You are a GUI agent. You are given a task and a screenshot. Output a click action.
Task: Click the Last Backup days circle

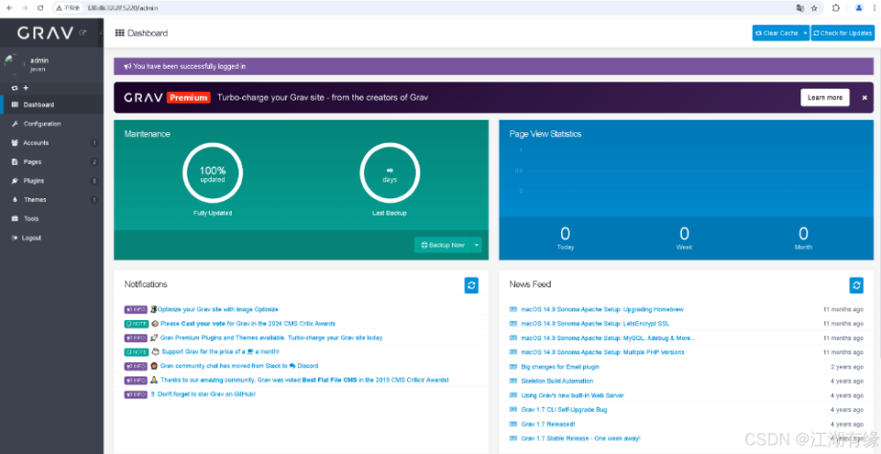point(390,173)
